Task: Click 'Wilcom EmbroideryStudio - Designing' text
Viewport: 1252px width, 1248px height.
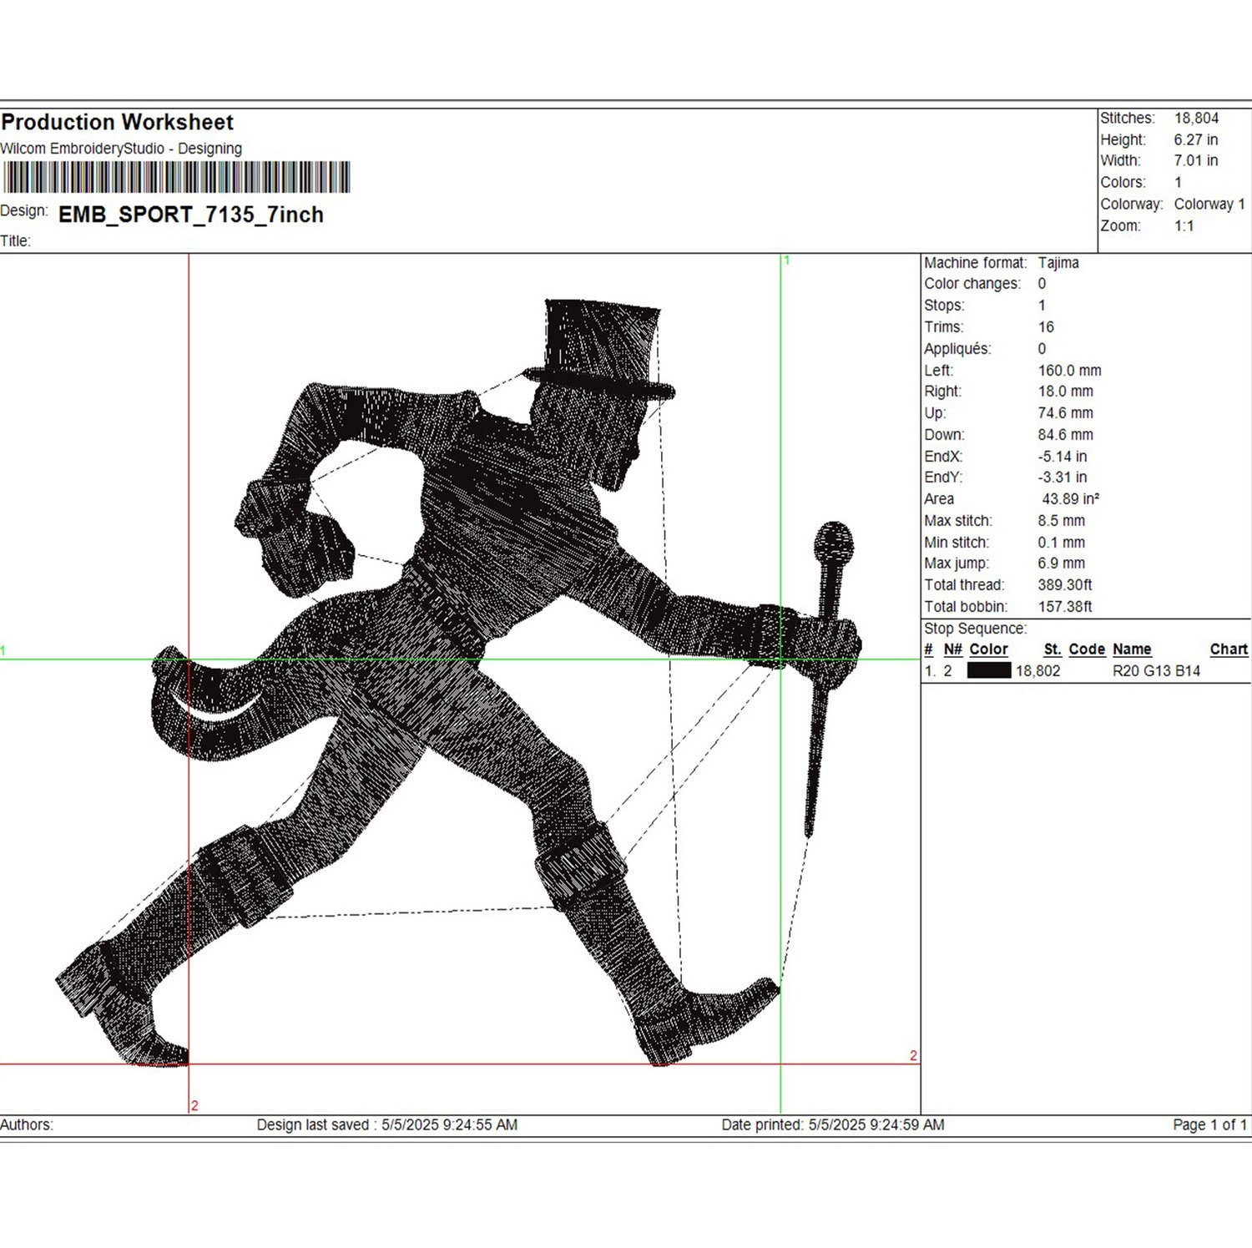Action: 122,149
